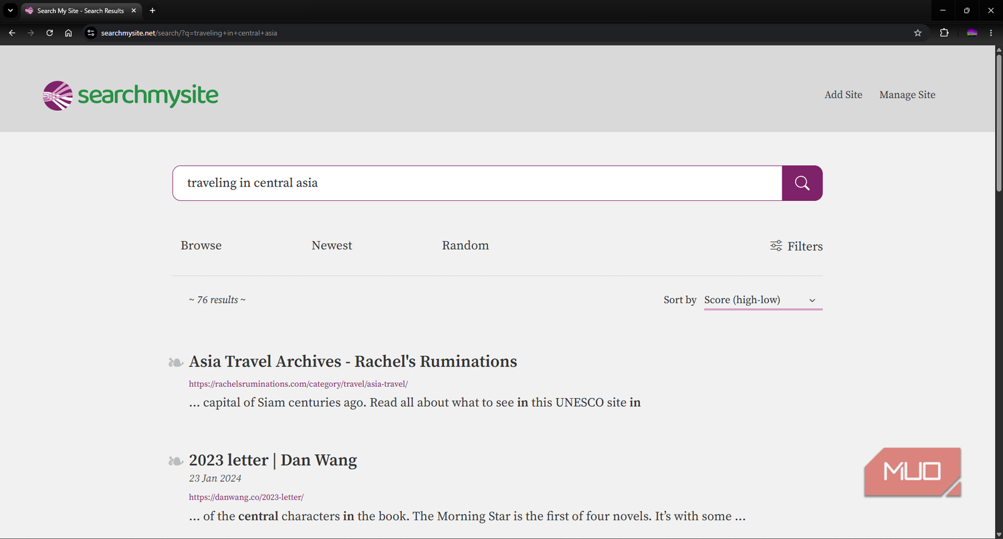Viewport: 1003px width, 539px height.
Task: Open a new browser tab
Action: (152, 11)
